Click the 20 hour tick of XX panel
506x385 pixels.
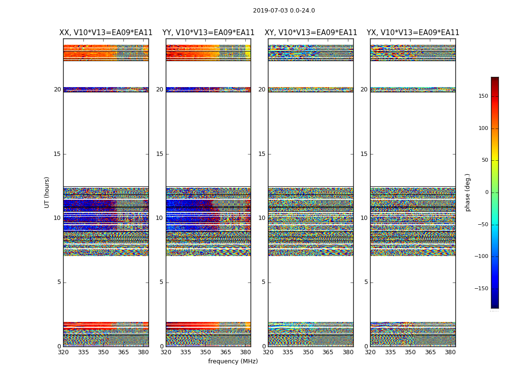[57, 90]
